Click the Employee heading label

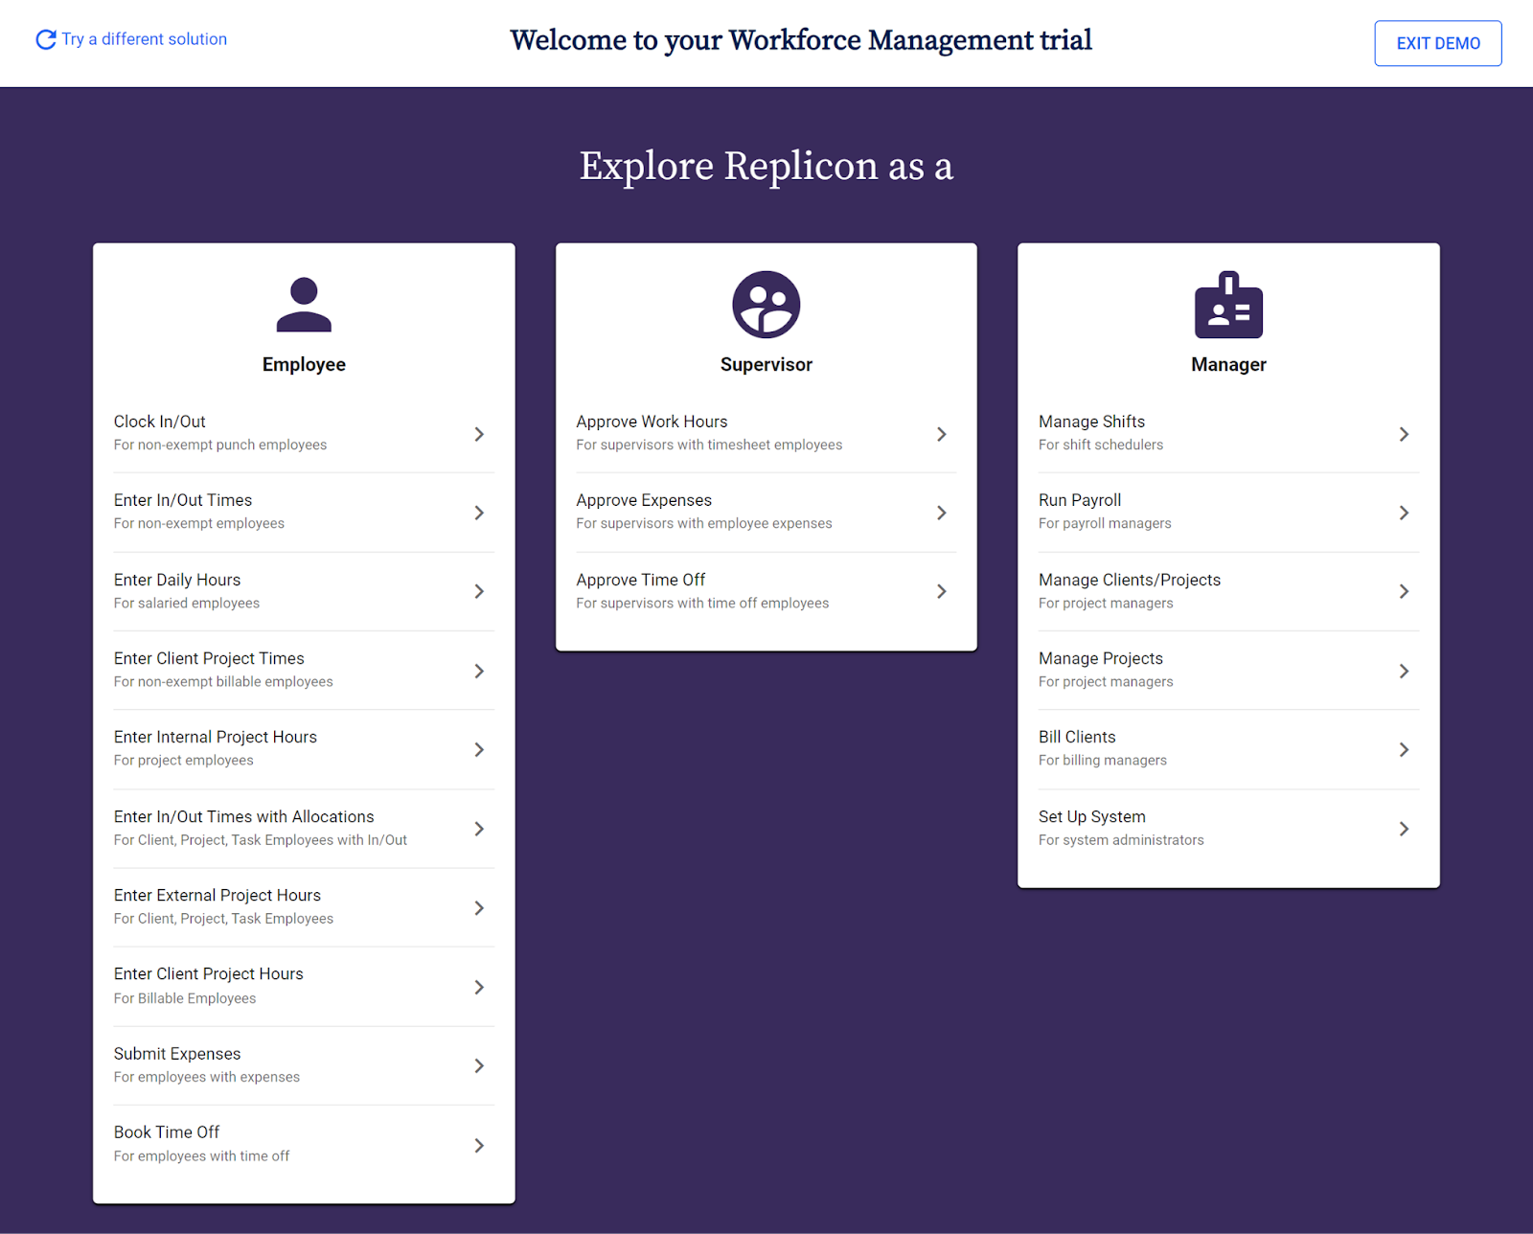[x=304, y=365]
